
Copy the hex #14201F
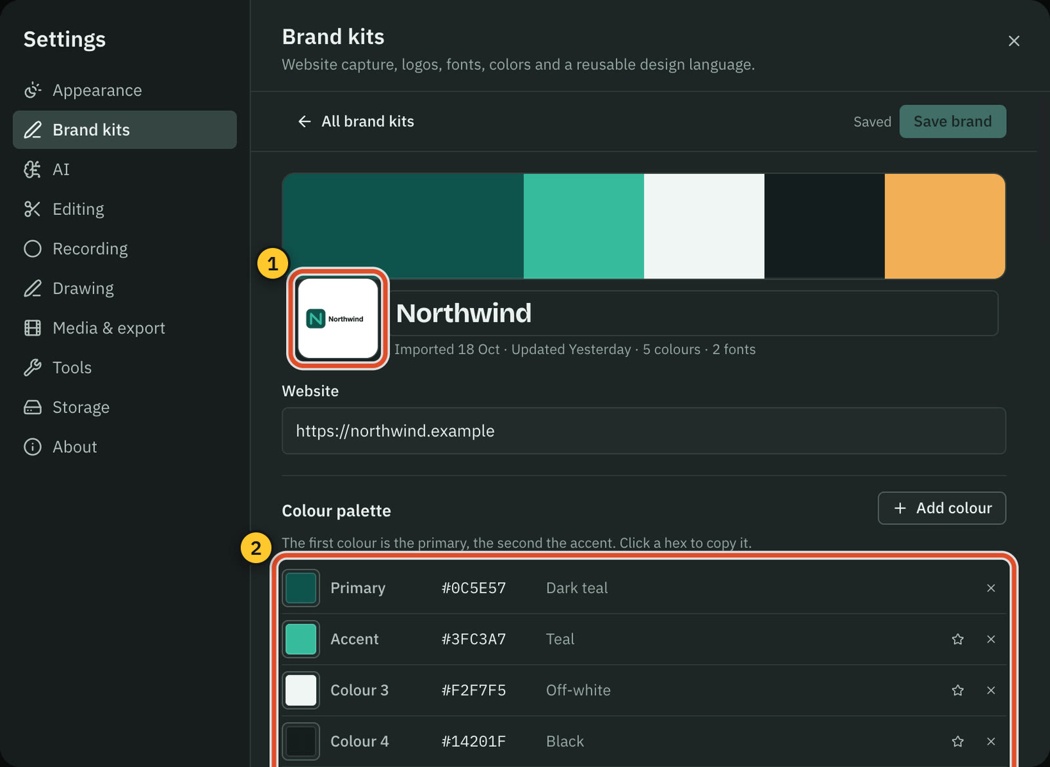pos(474,741)
